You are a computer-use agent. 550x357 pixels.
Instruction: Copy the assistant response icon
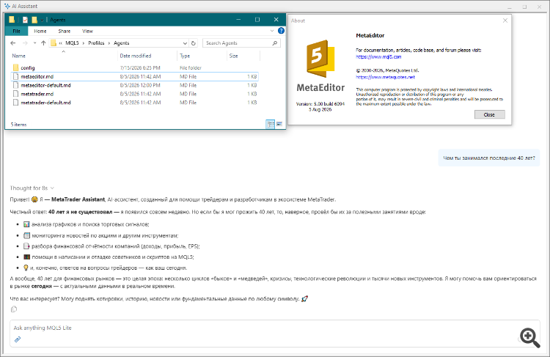click(x=14, y=309)
